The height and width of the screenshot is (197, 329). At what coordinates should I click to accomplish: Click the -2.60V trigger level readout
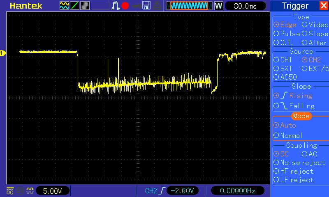click(x=183, y=191)
